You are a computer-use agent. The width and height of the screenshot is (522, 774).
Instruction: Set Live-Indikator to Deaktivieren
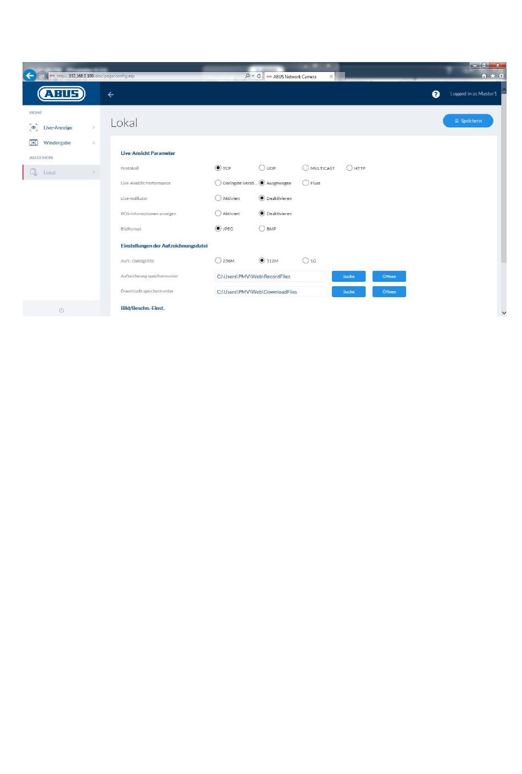coord(262,198)
